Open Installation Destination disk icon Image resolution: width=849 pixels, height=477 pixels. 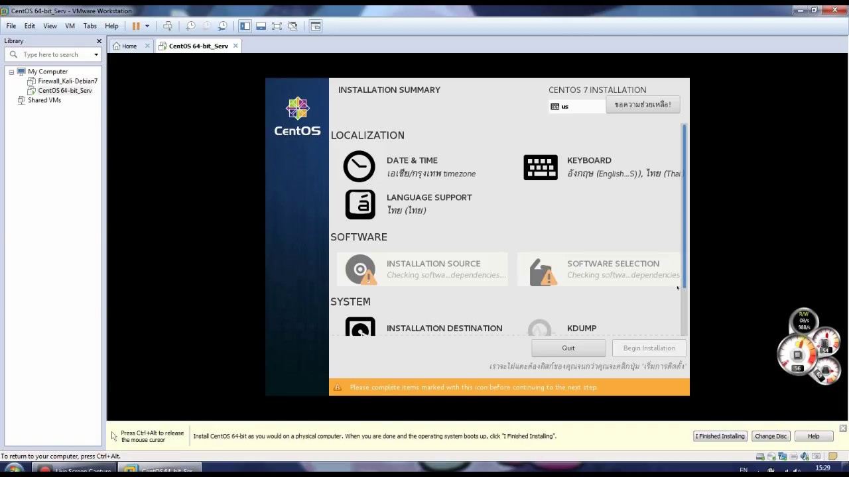(360, 327)
